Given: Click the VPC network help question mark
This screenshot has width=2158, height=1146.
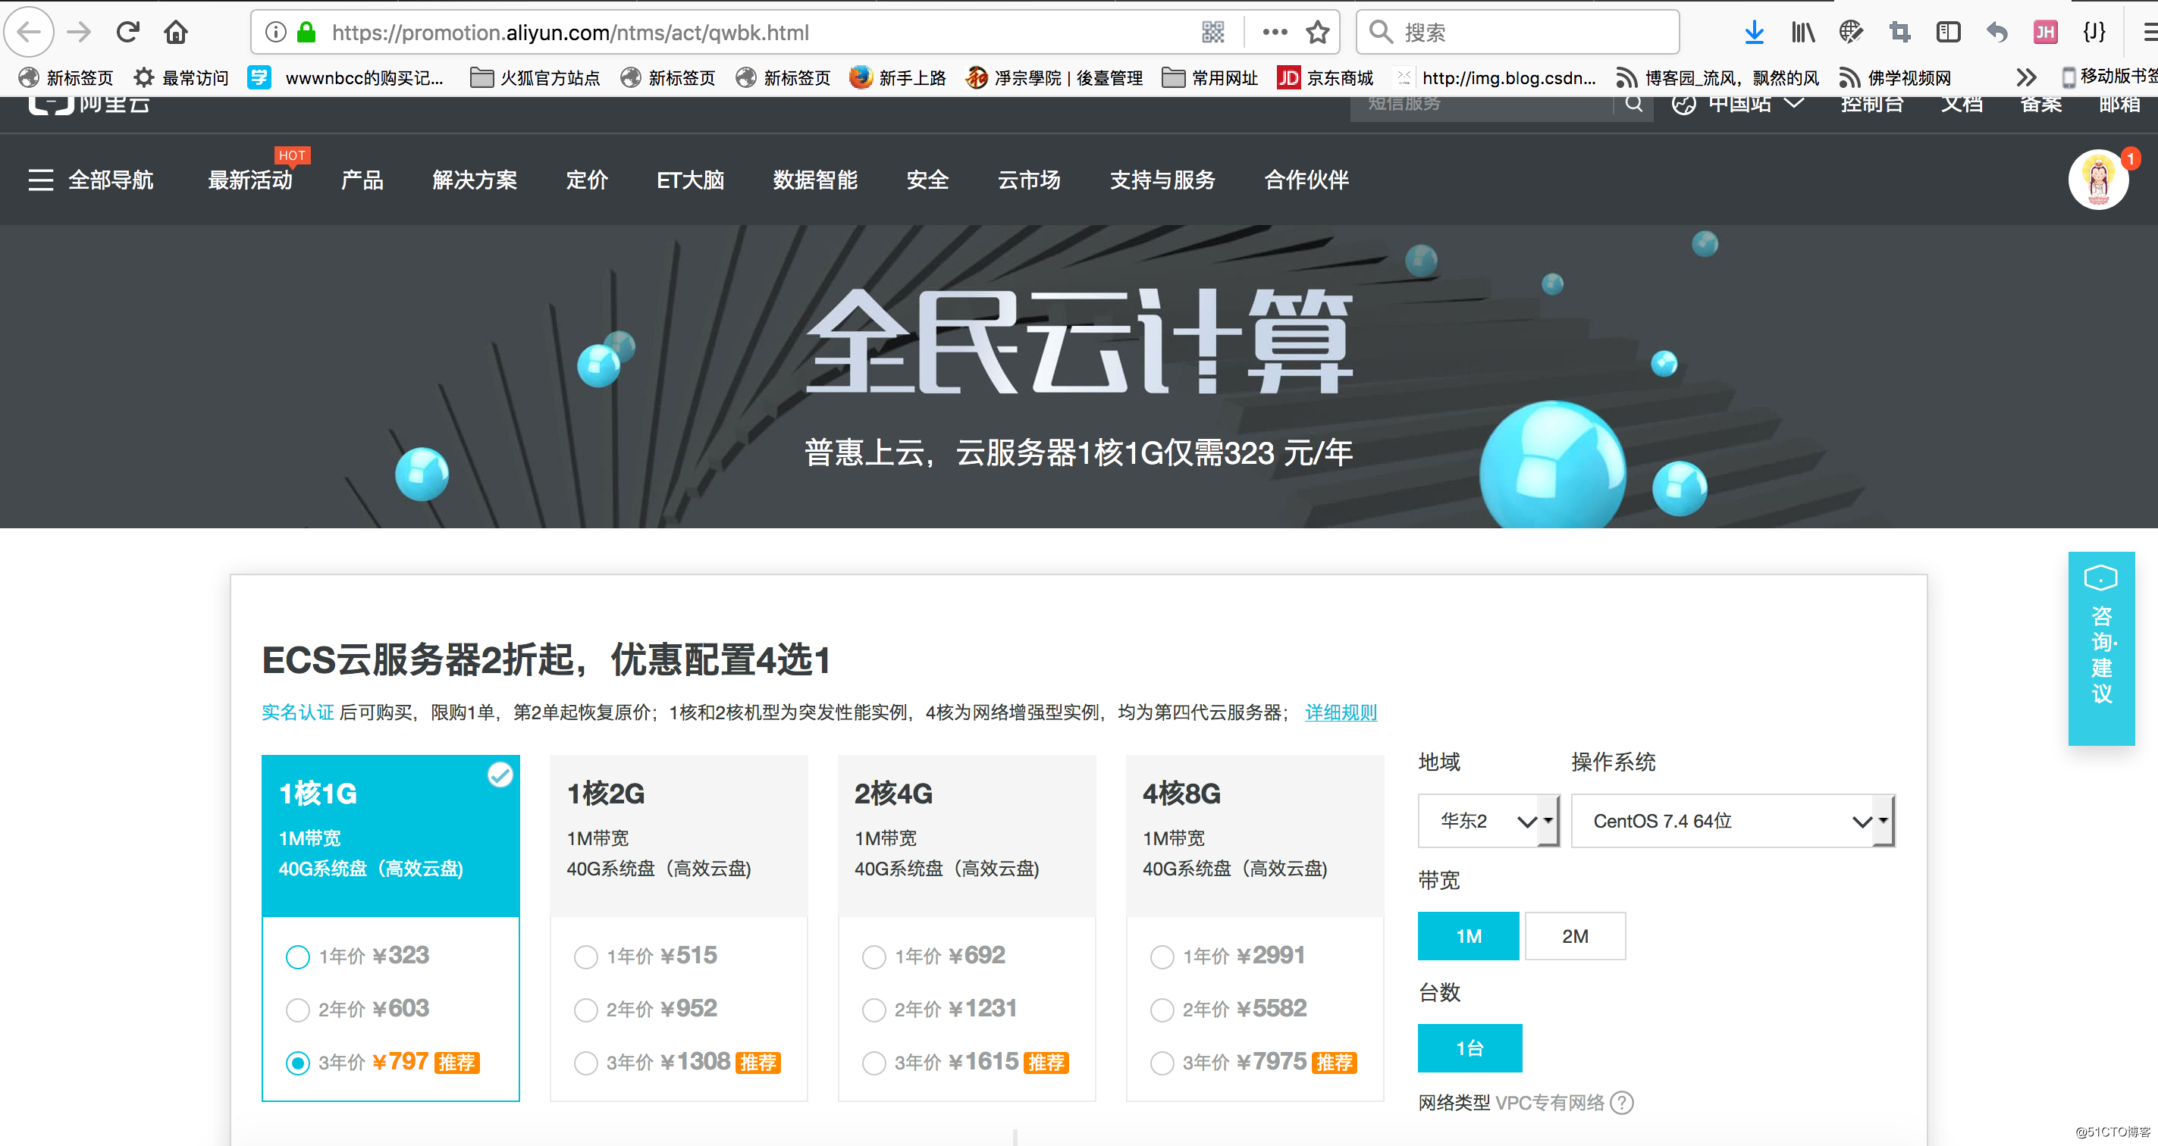Looking at the screenshot, I should (1622, 1103).
